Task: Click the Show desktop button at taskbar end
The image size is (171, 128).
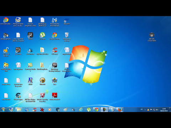Action: (170, 110)
